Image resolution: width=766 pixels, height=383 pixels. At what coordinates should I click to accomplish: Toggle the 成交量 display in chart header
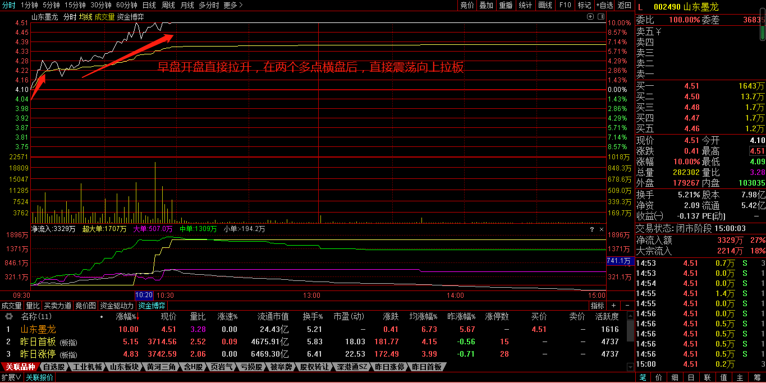point(104,17)
